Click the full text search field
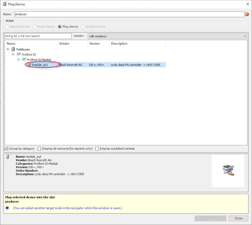Screen dimensions: 252x225 coord(38,36)
